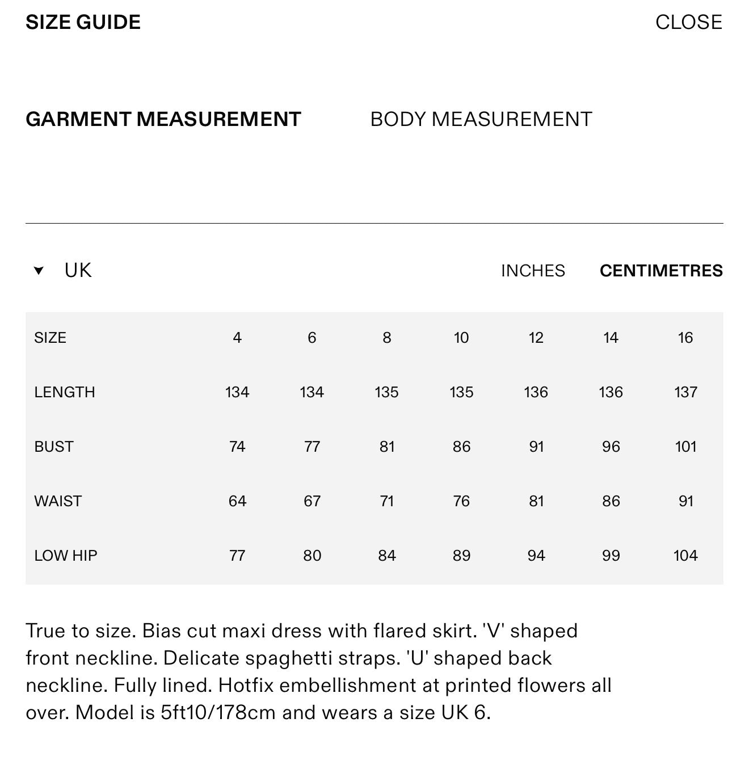Click bust value 101 for size 16
Viewport: 749px width, 773px height.
coord(685,447)
